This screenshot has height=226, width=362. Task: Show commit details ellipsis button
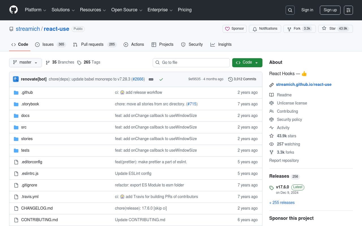tap(151, 79)
